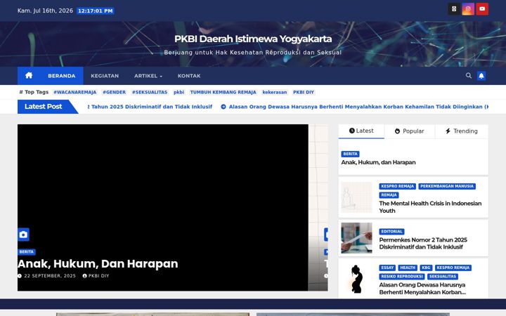Click the date text Kam. Jul 16th, 2026

coord(45,11)
